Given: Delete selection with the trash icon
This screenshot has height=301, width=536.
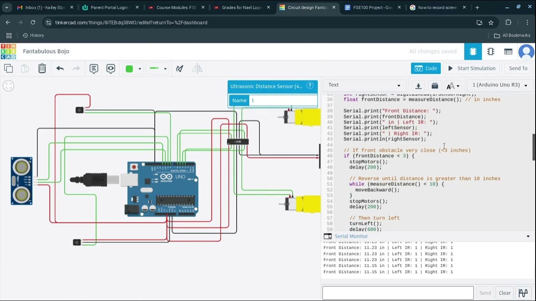Looking at the screenshot, I should (x=42, y=69).
